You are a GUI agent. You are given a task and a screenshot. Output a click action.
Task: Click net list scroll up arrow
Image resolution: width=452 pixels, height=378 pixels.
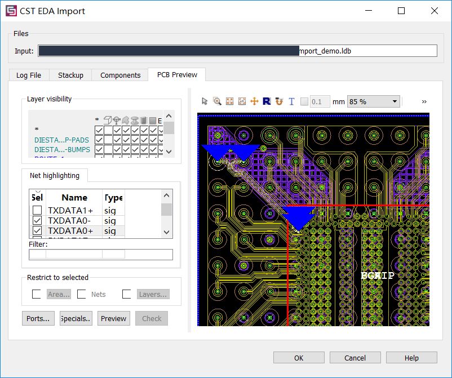166,195
